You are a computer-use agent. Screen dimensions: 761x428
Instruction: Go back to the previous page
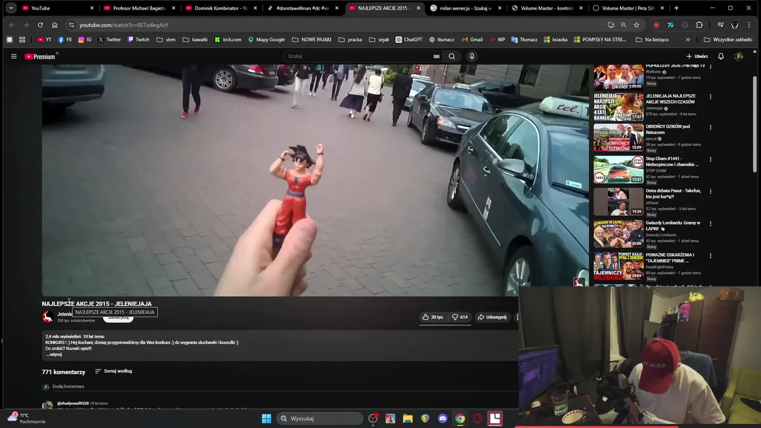12,25
